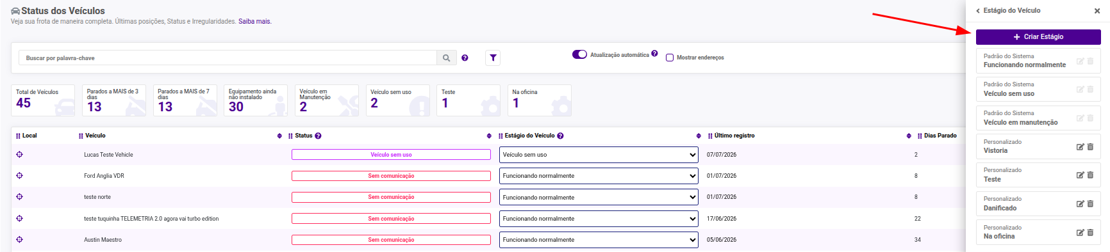Select the Parados a MAIS de 7 dias card
1110x252 pixels.
coord(185,100)
